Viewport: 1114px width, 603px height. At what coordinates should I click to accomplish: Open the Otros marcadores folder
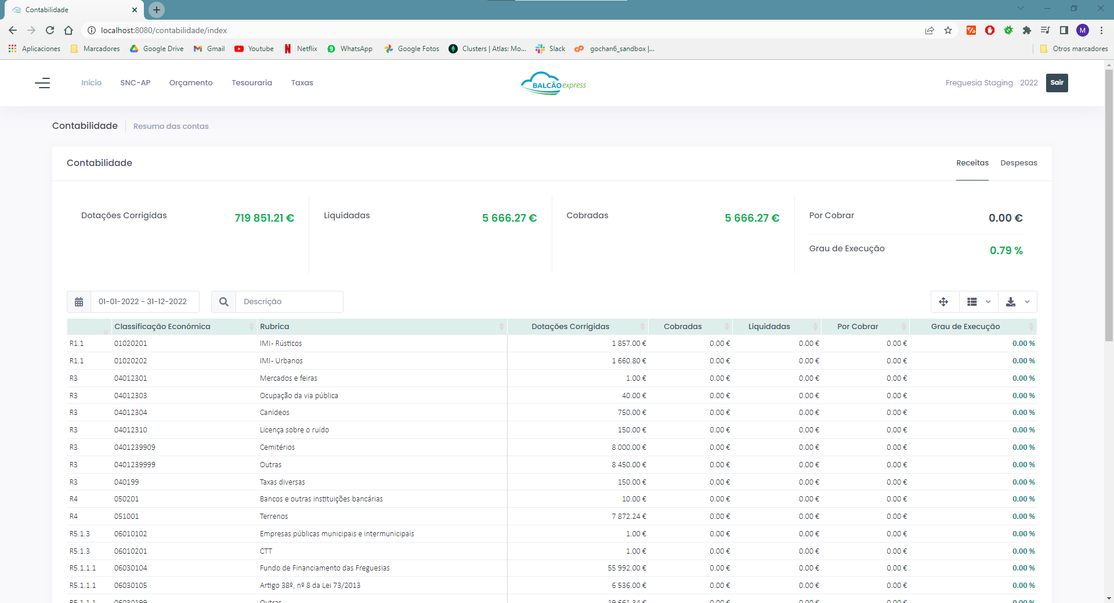pyautogui.click(x=1074, y=49)
